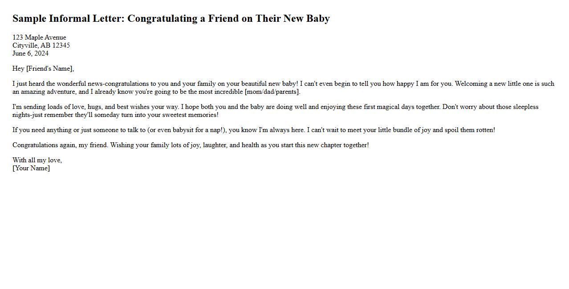Click the '123 Maple Avenue' address line
This screenshot has width=569, height=289.
coord(39,37)
